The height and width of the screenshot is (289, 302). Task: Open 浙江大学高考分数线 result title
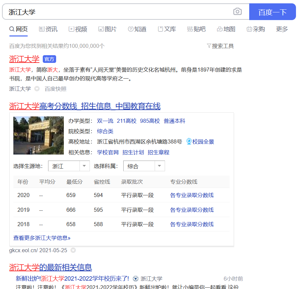[x=85, y=106]
